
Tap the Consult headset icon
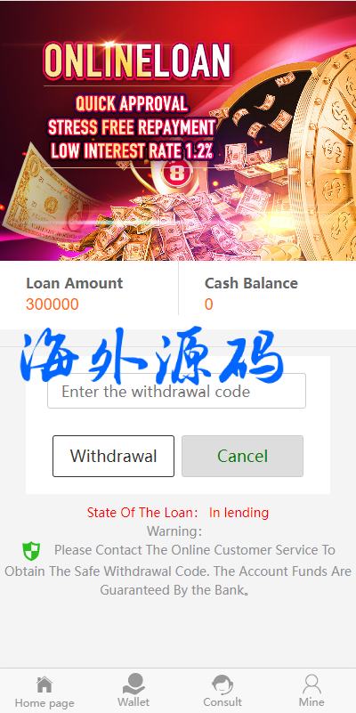click(222, 685)
